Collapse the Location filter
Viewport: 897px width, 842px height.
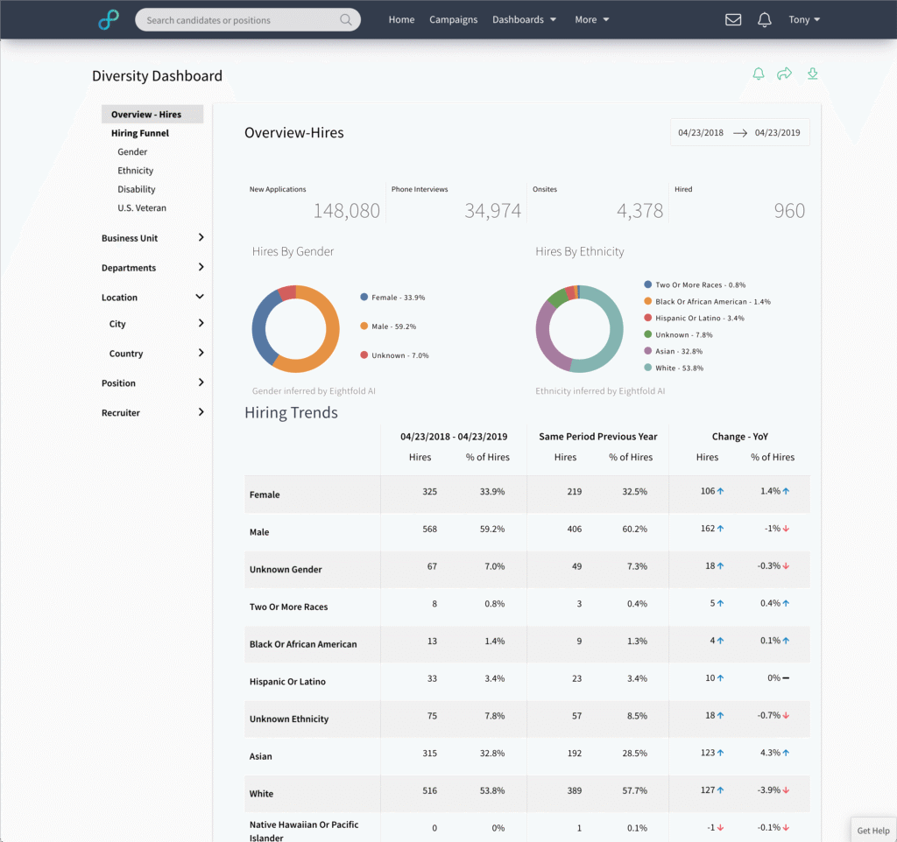(149, 297)
